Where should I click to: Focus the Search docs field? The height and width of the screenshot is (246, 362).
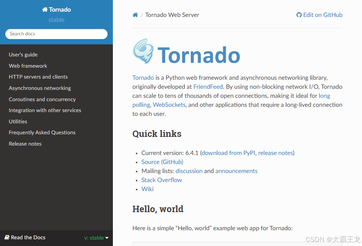56,34
